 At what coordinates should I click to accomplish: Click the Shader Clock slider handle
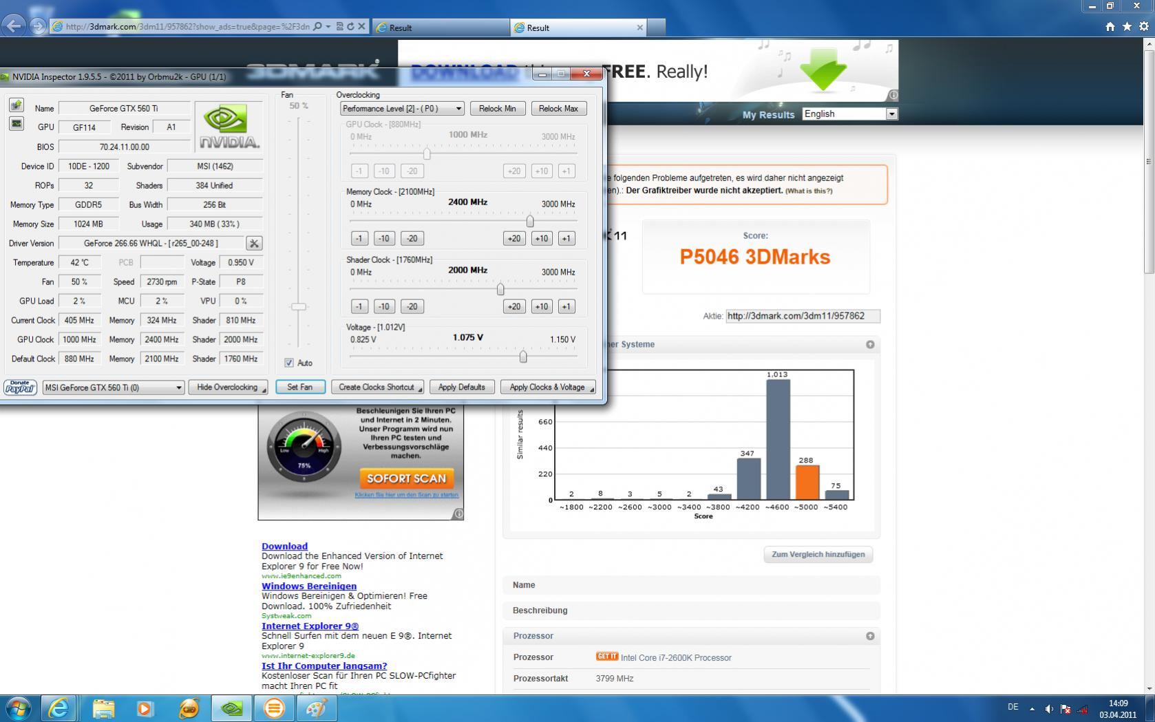pos(500,289)
